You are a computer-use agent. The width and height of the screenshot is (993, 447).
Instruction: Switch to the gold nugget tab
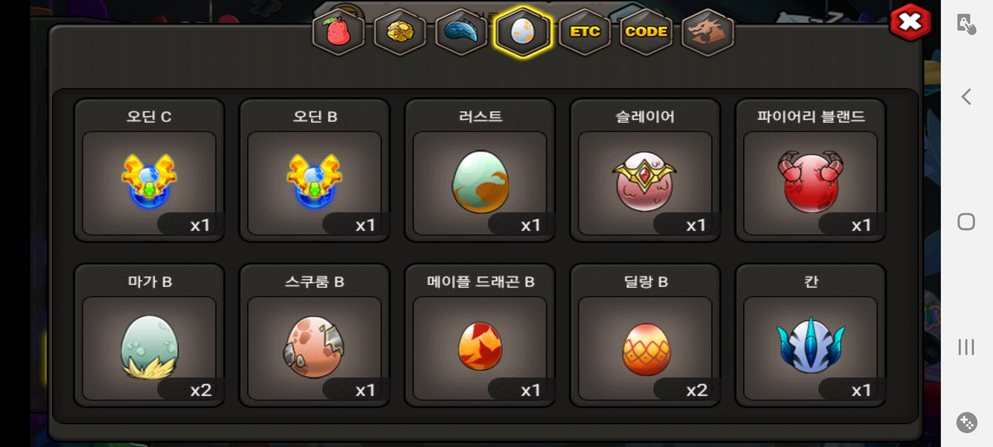click(400, 32)
